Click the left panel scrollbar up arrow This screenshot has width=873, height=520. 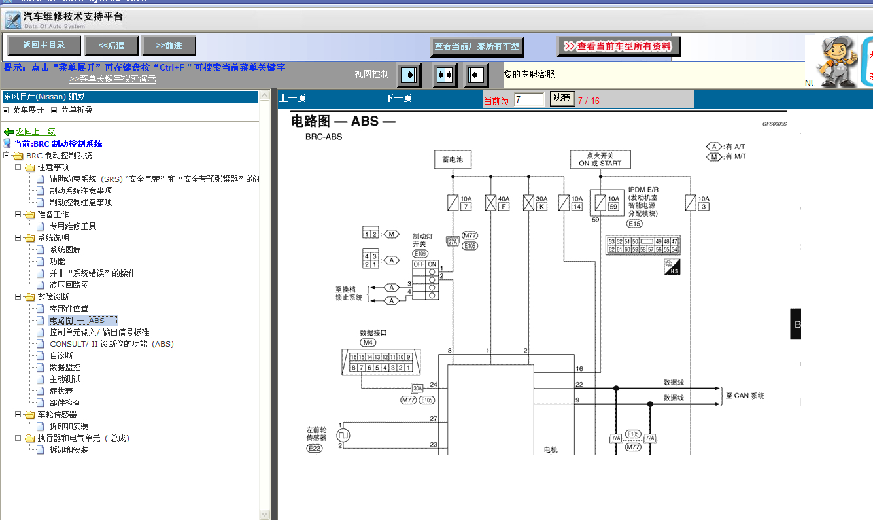click(x=264, y=96)
